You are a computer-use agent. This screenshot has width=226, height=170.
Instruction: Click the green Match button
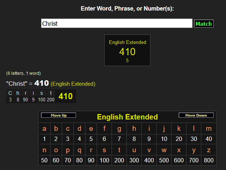point(203,24)
